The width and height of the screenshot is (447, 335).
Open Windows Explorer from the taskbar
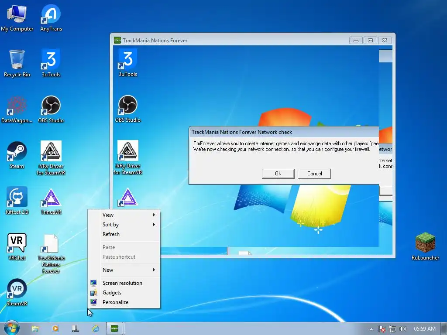35,328
